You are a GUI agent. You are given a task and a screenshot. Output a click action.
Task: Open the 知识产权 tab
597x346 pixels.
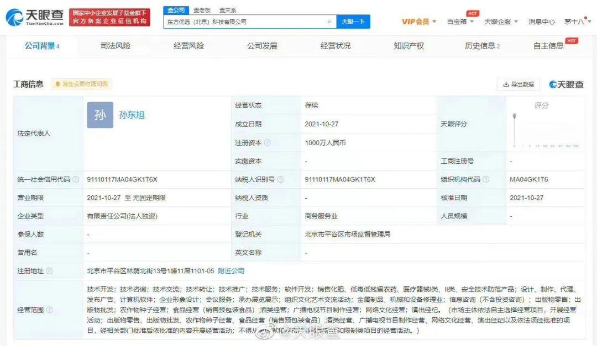(409, 46)
